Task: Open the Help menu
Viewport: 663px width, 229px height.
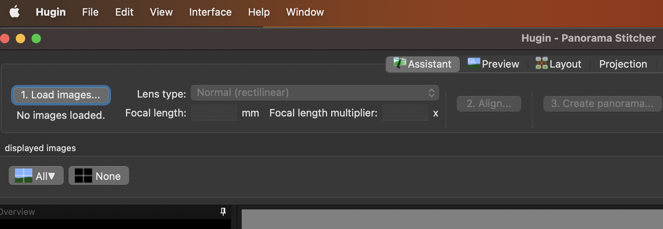Action: 258,12
